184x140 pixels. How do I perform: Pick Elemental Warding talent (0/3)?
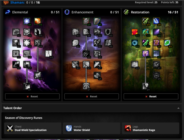(27, 32)
